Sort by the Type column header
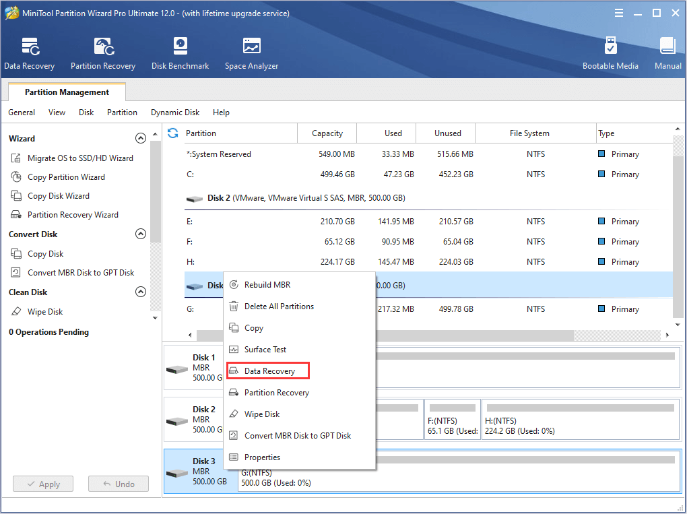Image resolution: width=687 pixels, height=514 pixels. (x=634, y=133)
